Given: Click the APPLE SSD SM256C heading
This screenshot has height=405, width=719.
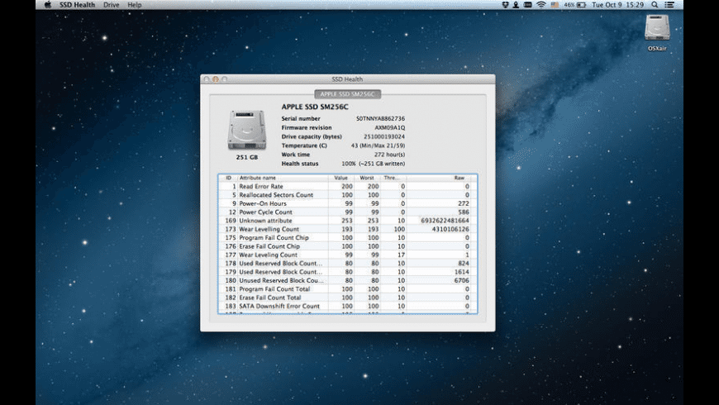Looking at the screenshot, I should coord(315,107).
